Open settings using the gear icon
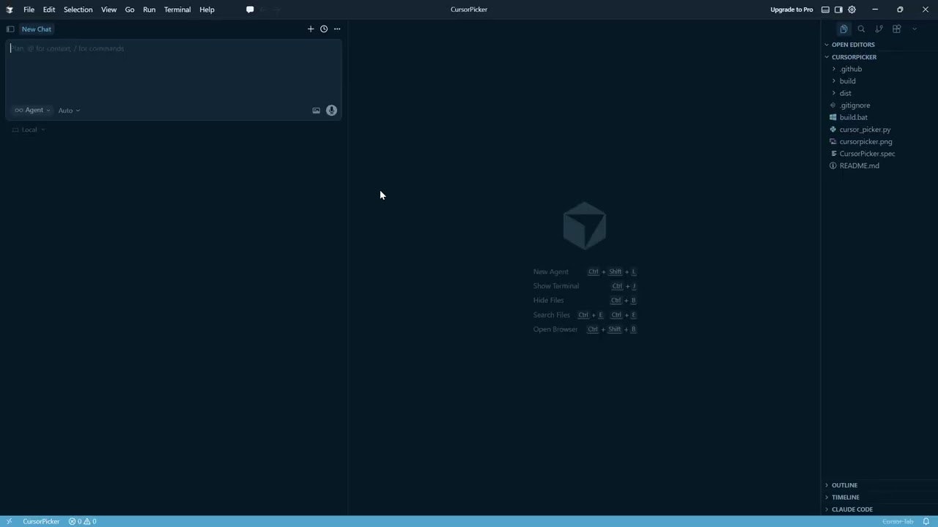The image size is (938, 527). tap(852, 10)
